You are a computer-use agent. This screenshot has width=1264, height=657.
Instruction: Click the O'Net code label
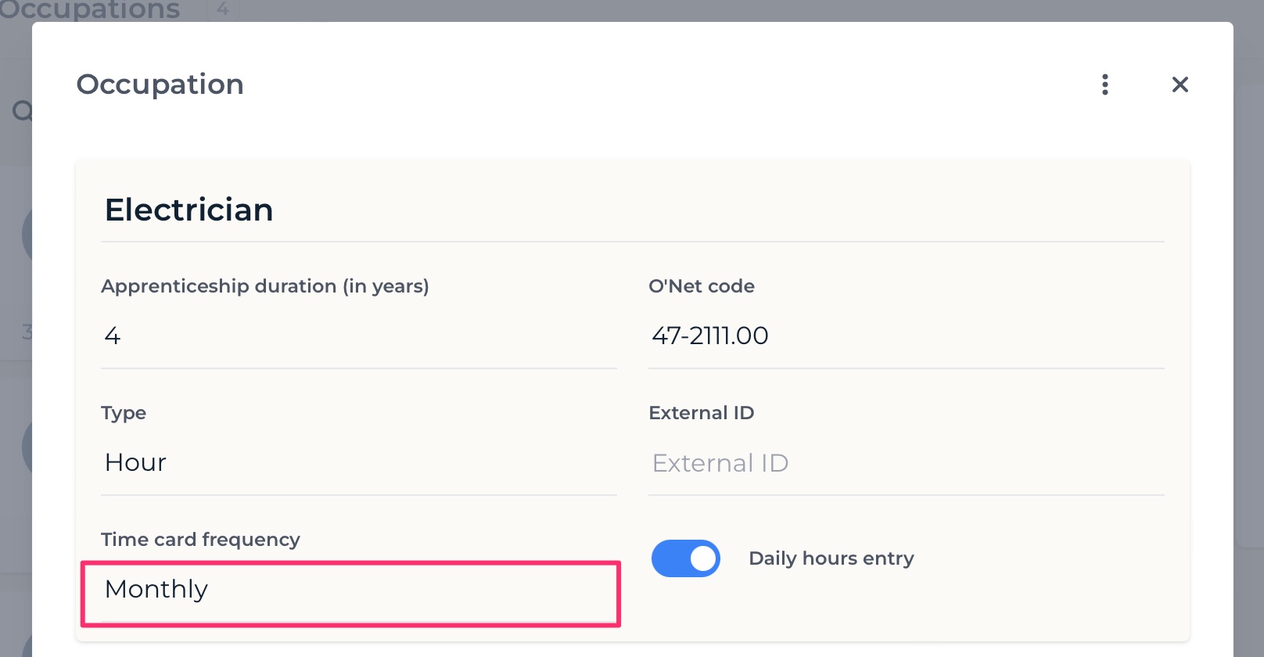pyautogui.click(x=702, y=286)
